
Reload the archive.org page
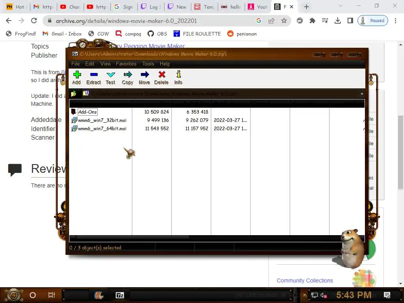point(34,21)
